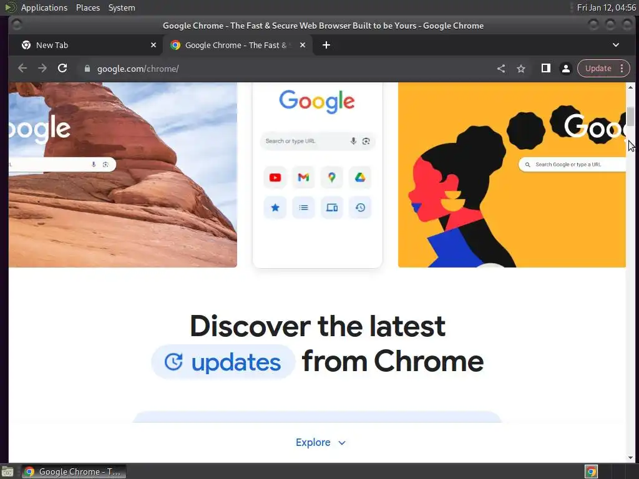
Task: Click the Lens icon on rock image search bar
Action: point(105,165)
